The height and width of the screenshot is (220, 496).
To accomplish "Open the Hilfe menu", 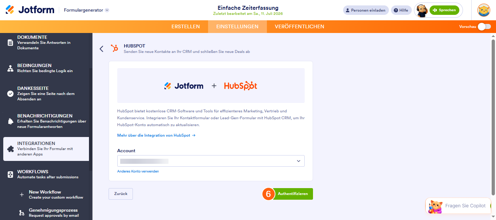I will point(401,10).
